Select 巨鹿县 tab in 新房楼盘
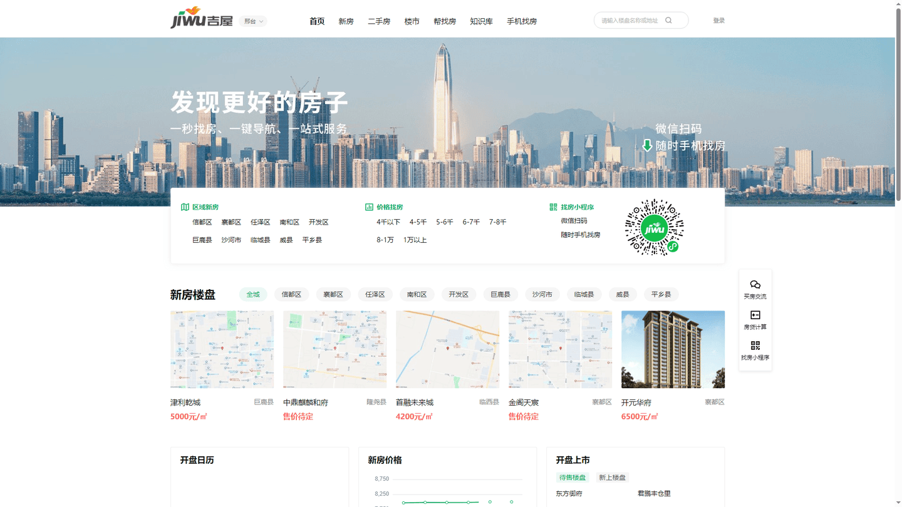The height and width of the screenshot is (507, 902). pyautogui.click(x=500, y=294)
